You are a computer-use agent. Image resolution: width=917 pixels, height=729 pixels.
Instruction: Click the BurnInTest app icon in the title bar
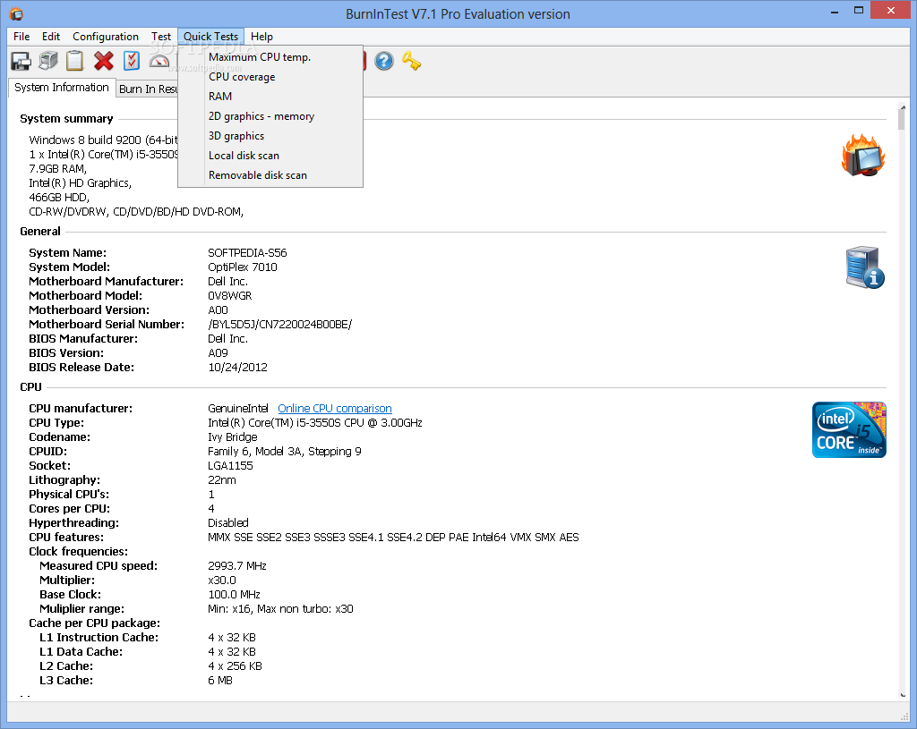16,13
